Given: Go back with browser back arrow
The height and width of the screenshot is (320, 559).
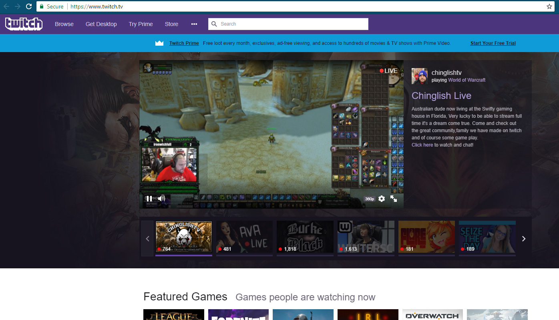Looking at the screenshot, I should point(6,6).
